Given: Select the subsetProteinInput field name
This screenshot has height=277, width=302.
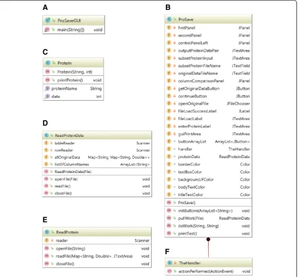Looking at the screenshot, I should [x=195, y=58].
